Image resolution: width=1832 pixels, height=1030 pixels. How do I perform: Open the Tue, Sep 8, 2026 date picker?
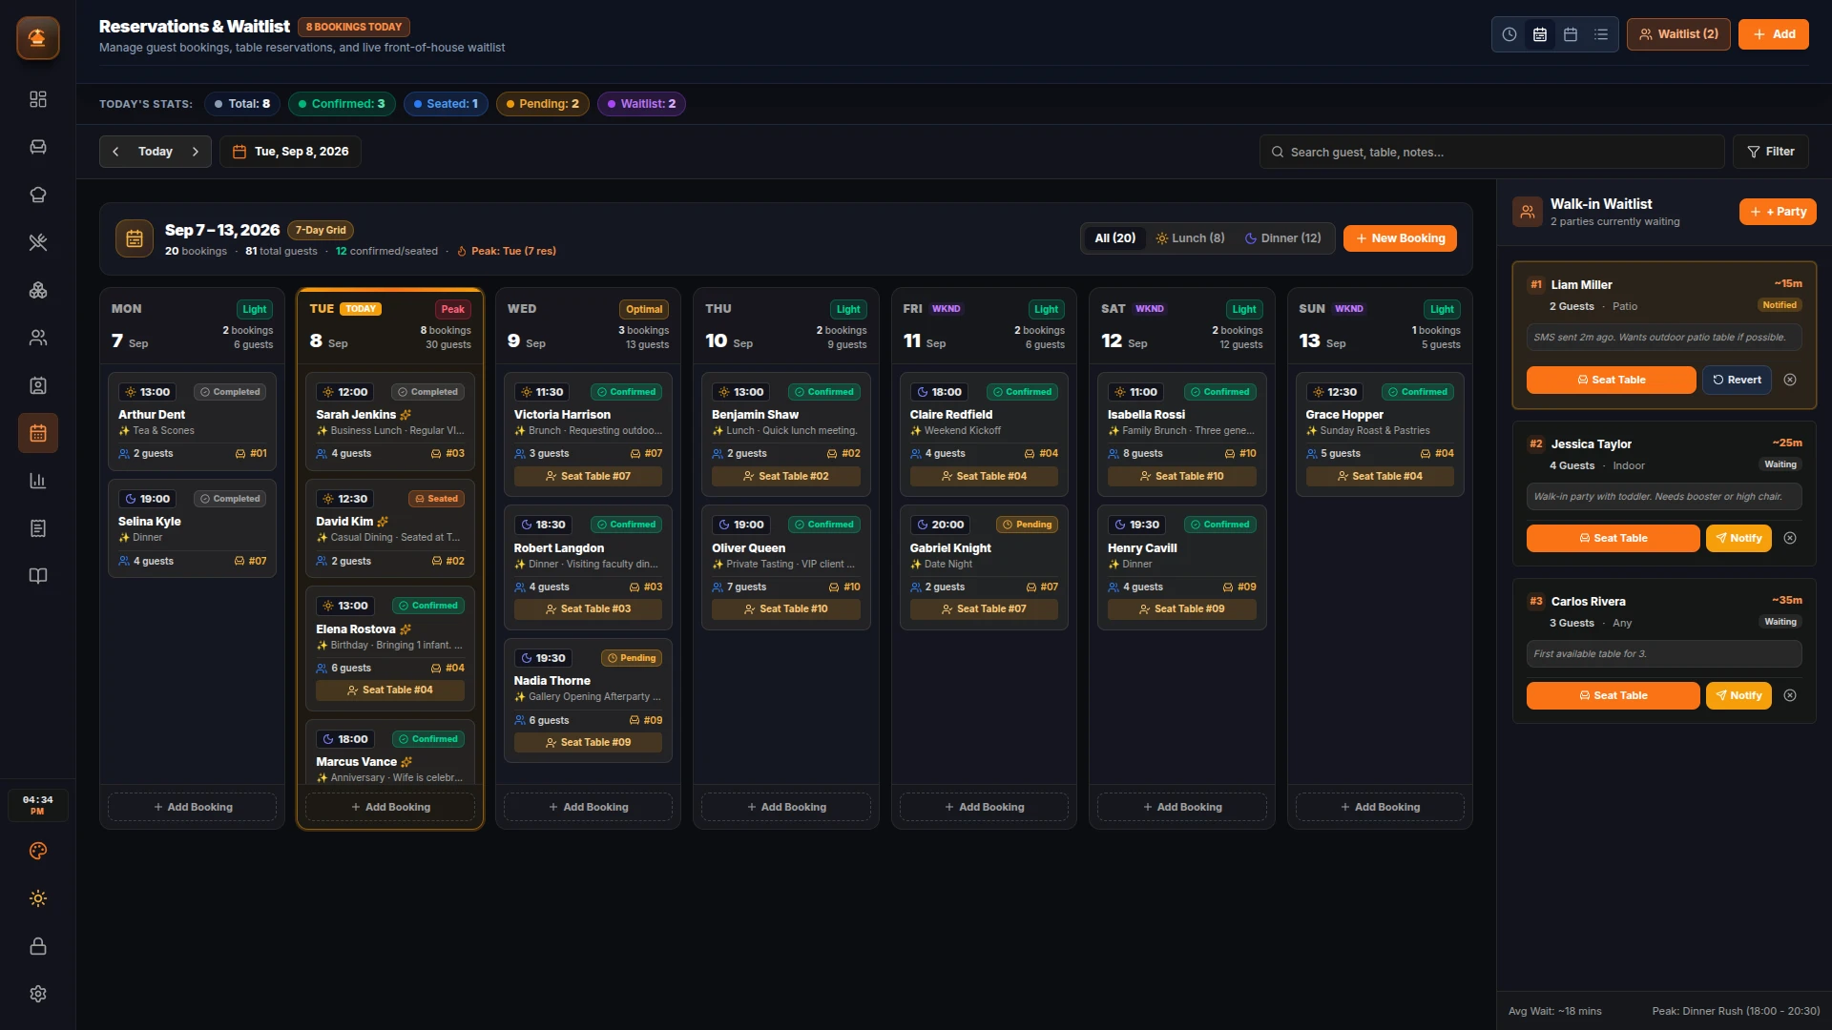[291, 152]
